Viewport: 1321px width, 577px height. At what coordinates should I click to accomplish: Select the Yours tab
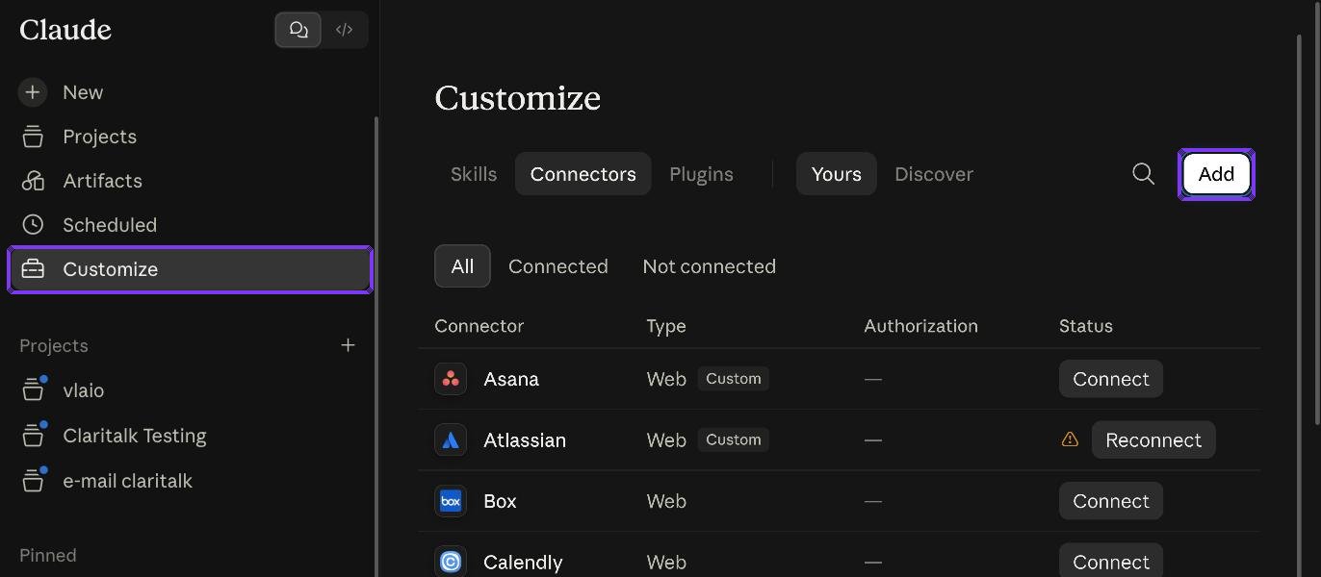tap(836, 174)
